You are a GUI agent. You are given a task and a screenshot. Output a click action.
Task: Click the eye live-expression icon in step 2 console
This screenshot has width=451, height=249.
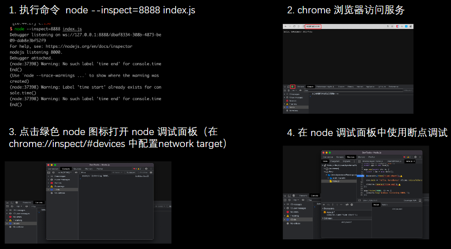300,91
